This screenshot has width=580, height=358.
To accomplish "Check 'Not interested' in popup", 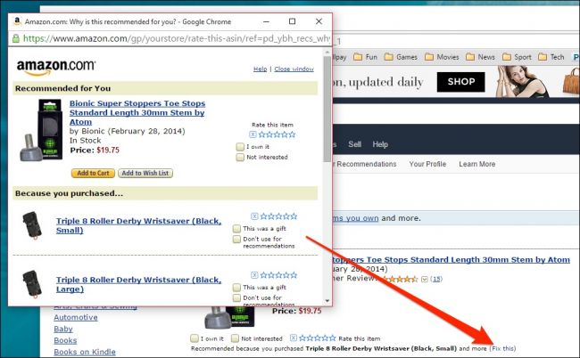I will click(x=240, y=158).
